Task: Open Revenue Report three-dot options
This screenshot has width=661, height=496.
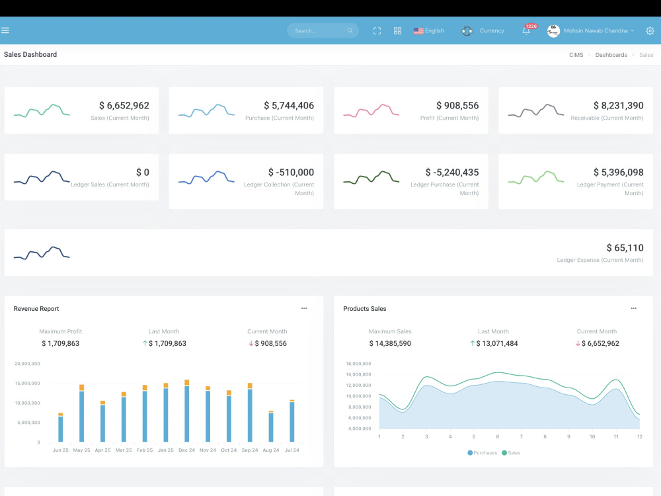Action: click(x=304, y=308)
